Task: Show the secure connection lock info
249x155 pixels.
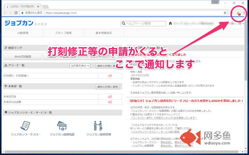Action: tap(22, 13)
